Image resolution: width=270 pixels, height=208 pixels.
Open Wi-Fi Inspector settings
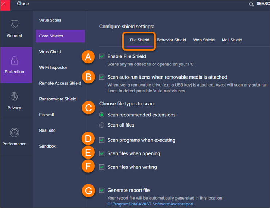53,68
